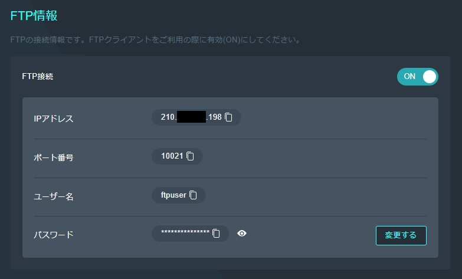Copy the IP address to clipboard
The width and height of the screenshot is (462, 279).
[x=229, y=117]
